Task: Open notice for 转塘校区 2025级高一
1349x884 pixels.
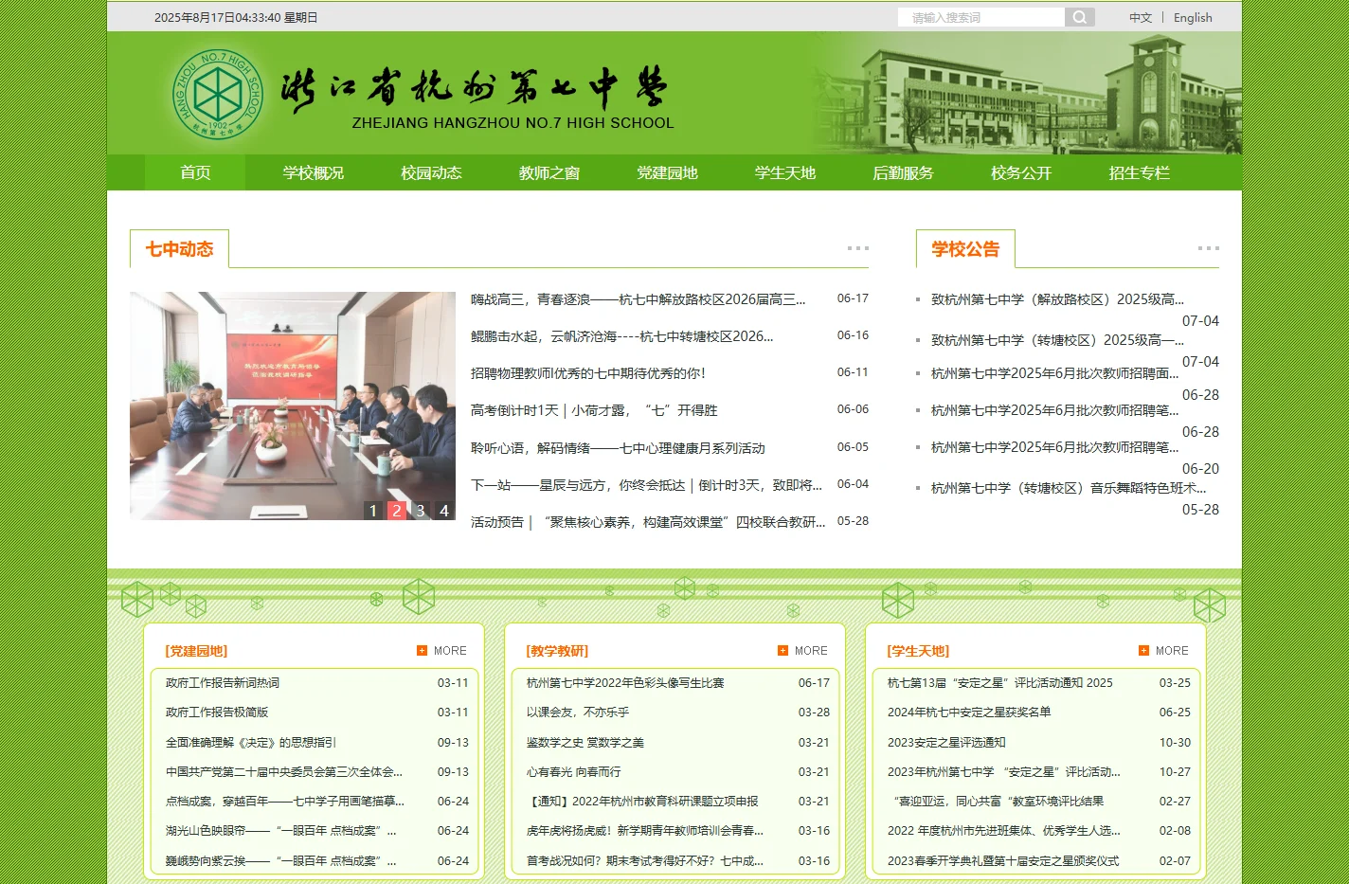Action: click(x=1057, y=340)
